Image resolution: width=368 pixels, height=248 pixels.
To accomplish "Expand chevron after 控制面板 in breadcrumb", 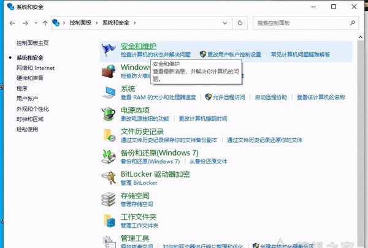I will [x=97, y=23].
